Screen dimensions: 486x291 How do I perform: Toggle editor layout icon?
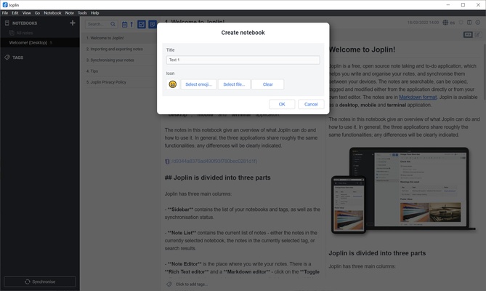(469, 23)
